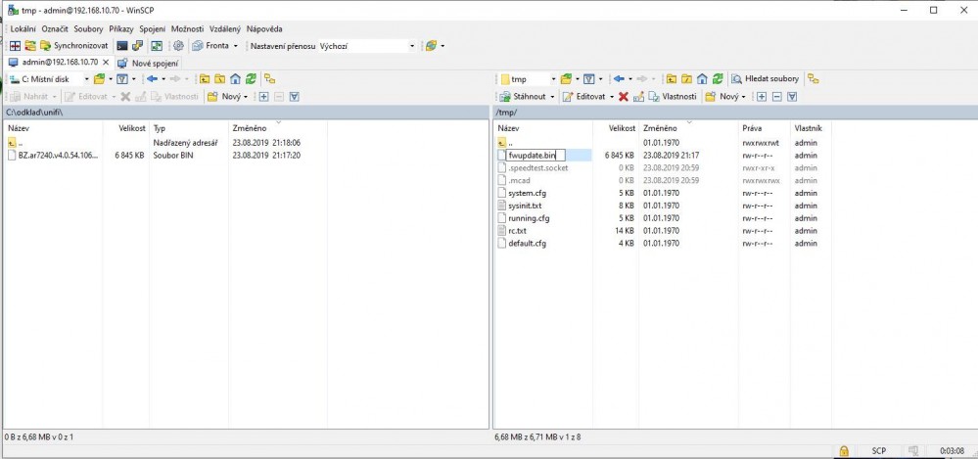Open the Nové spojení tab
This screenshot has width=978, height=459.
[148, 63]
